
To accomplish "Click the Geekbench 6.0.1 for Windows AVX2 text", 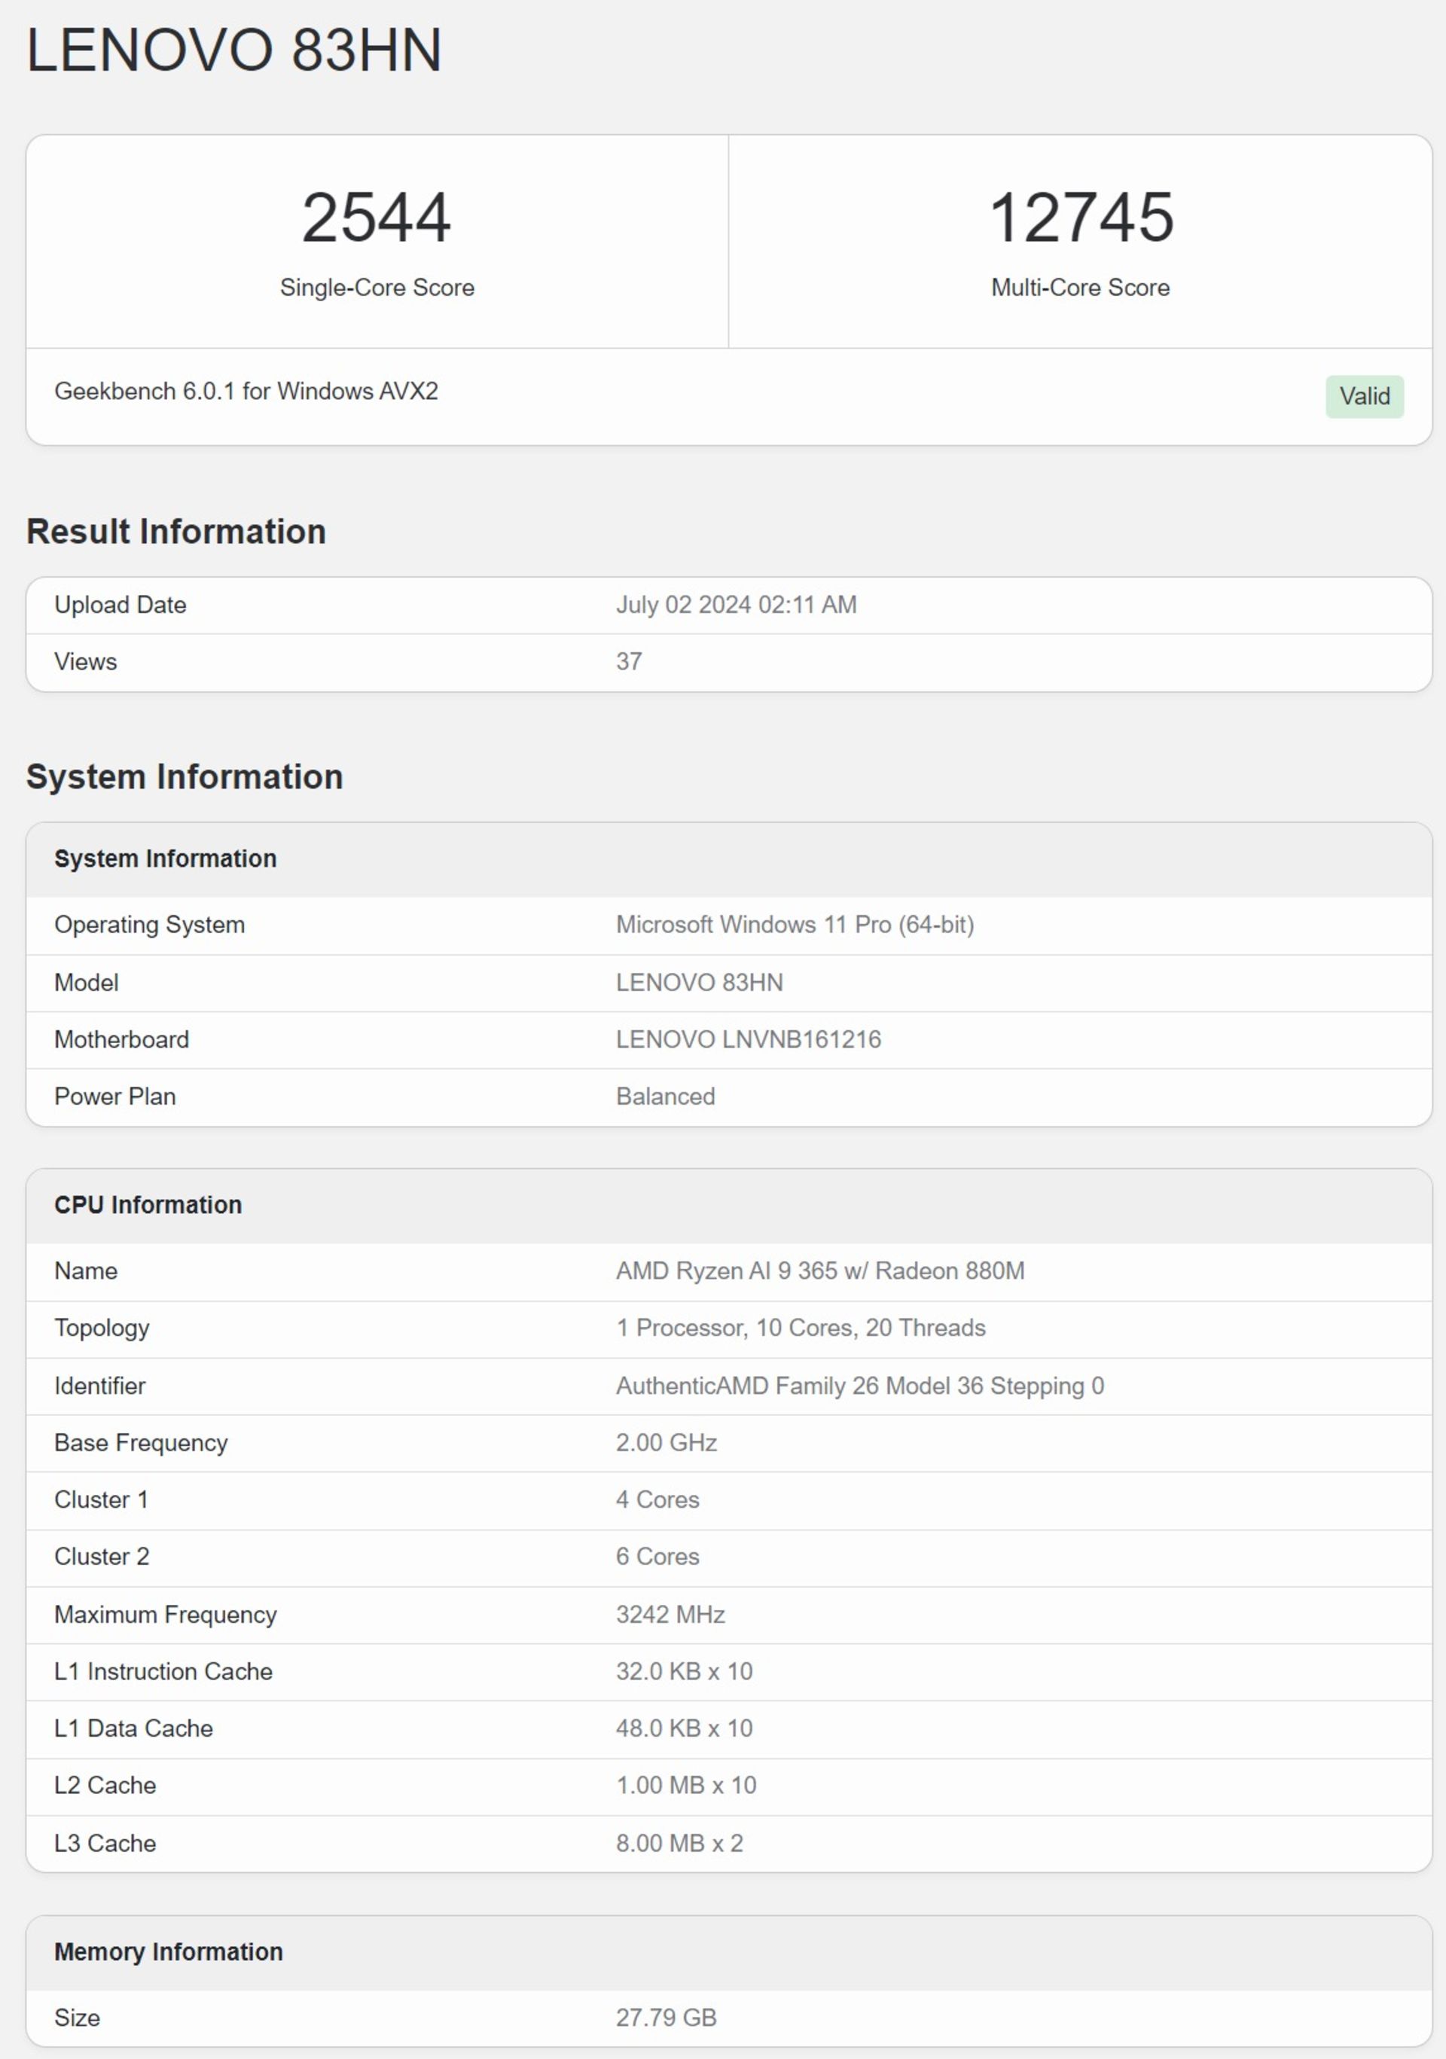I will [x=246, y=391].
